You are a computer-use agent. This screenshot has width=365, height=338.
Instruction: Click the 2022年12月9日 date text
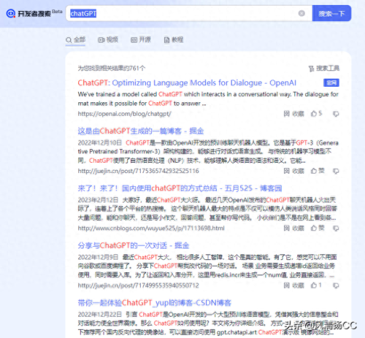pos(98,257)
